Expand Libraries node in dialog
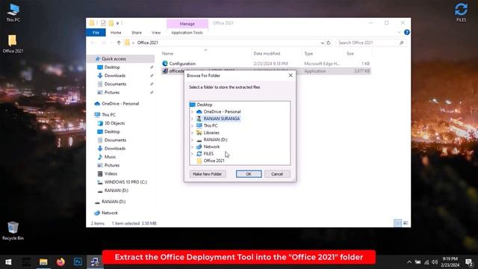 coord(192,133)
